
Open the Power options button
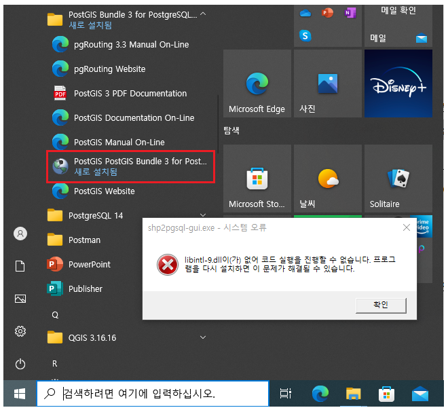(x=20, y=364)
